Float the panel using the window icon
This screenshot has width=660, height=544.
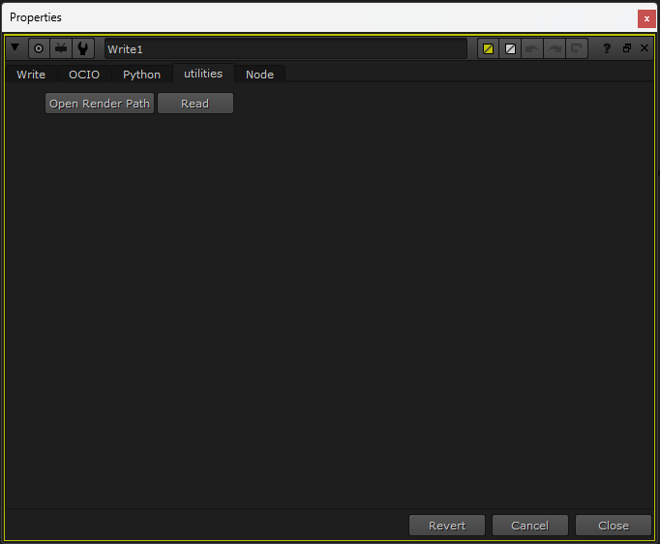tap(626, 48)
